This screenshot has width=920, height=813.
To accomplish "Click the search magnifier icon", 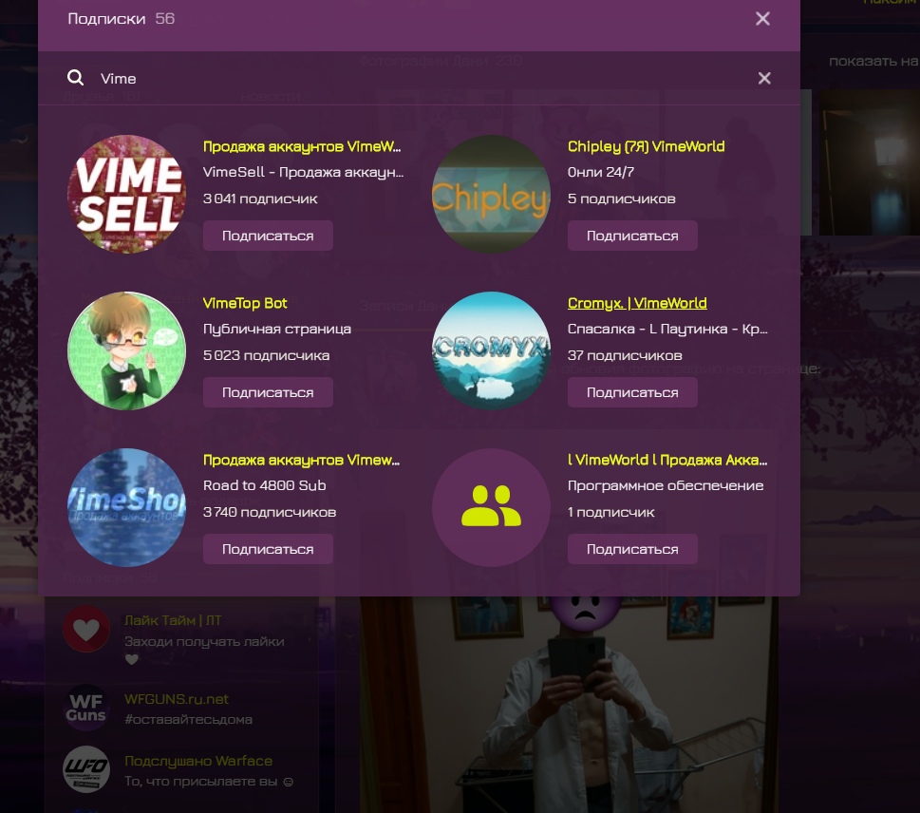I will coord(75,78).
